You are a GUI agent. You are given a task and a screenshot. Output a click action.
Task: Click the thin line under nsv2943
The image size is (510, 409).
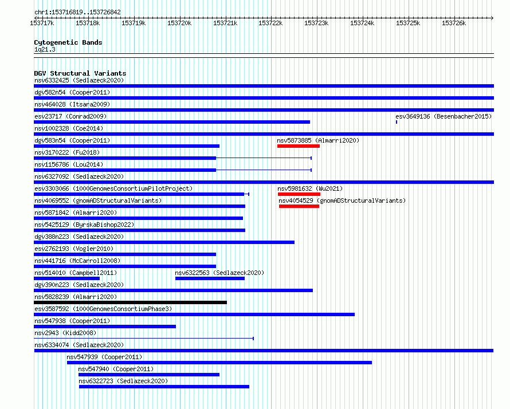click(144, 339)
